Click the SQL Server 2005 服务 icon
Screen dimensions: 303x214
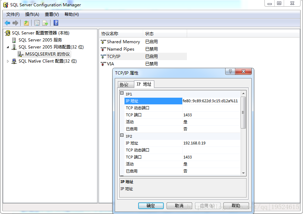point(14,40)
